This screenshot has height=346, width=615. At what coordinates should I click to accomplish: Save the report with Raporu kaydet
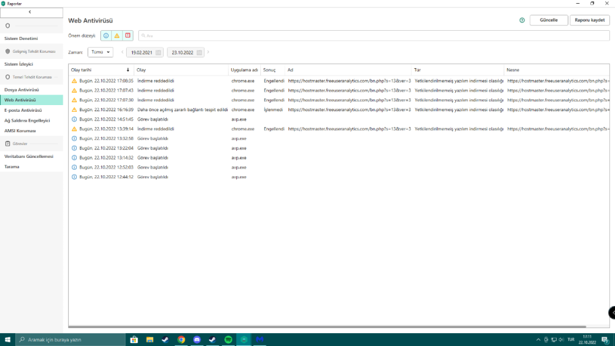(590, 20)
